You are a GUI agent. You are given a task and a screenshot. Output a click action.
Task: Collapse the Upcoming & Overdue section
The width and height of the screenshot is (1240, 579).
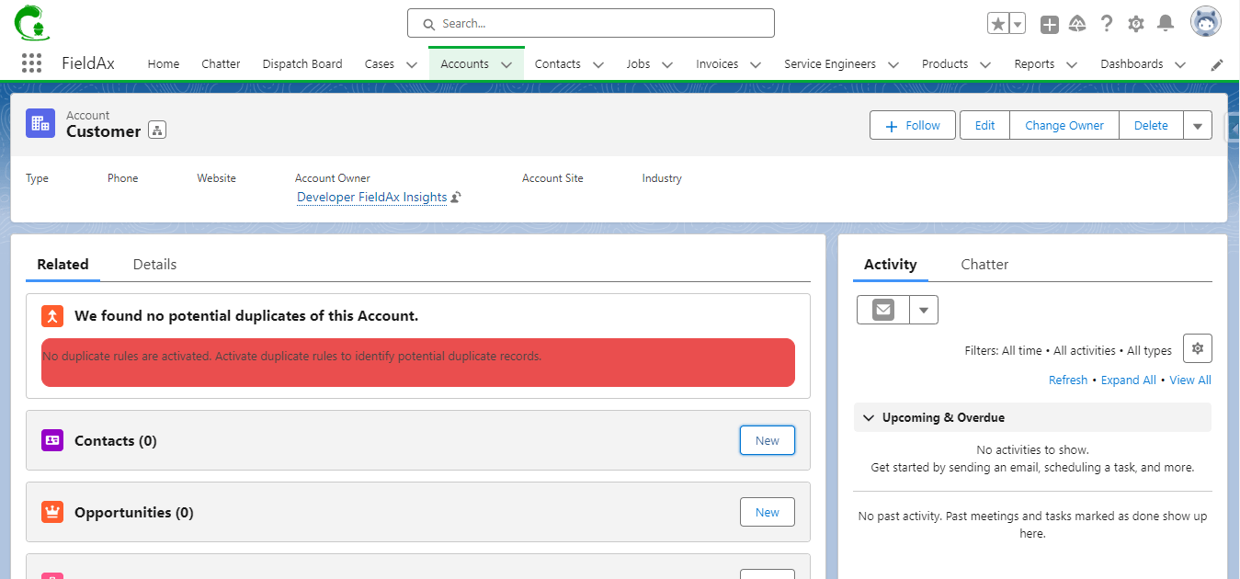(x=869, y=417)
